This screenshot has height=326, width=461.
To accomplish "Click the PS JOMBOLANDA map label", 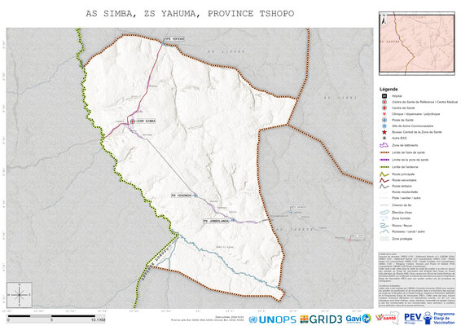I will tap(216, 221).
